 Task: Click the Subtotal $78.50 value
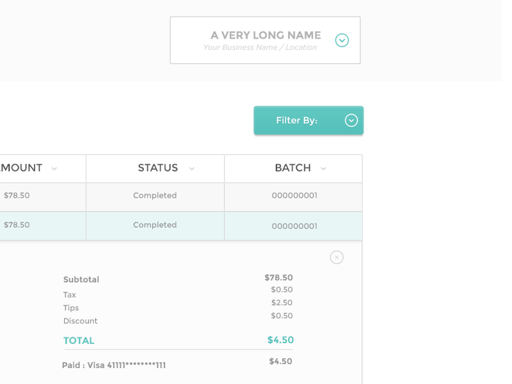[278, 278]
